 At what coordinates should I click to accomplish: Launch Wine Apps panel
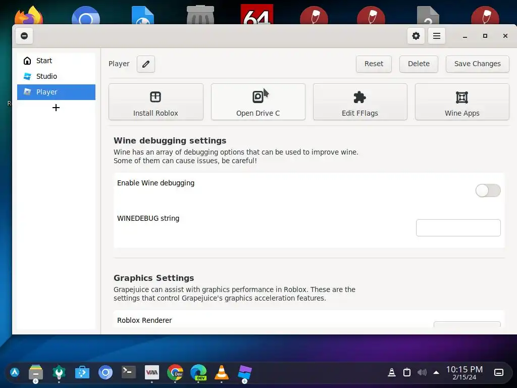(462, 102)
